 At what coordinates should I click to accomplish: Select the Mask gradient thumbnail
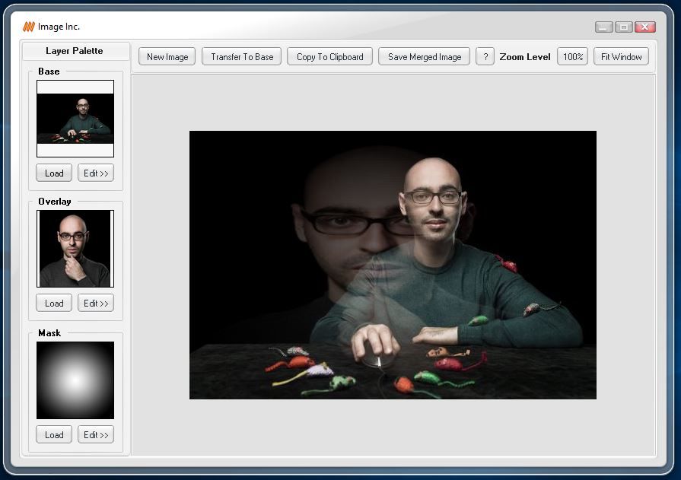click(75, 380)
